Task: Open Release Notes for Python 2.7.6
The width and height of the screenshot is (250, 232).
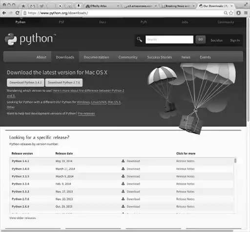Action: tap(186, 199)
